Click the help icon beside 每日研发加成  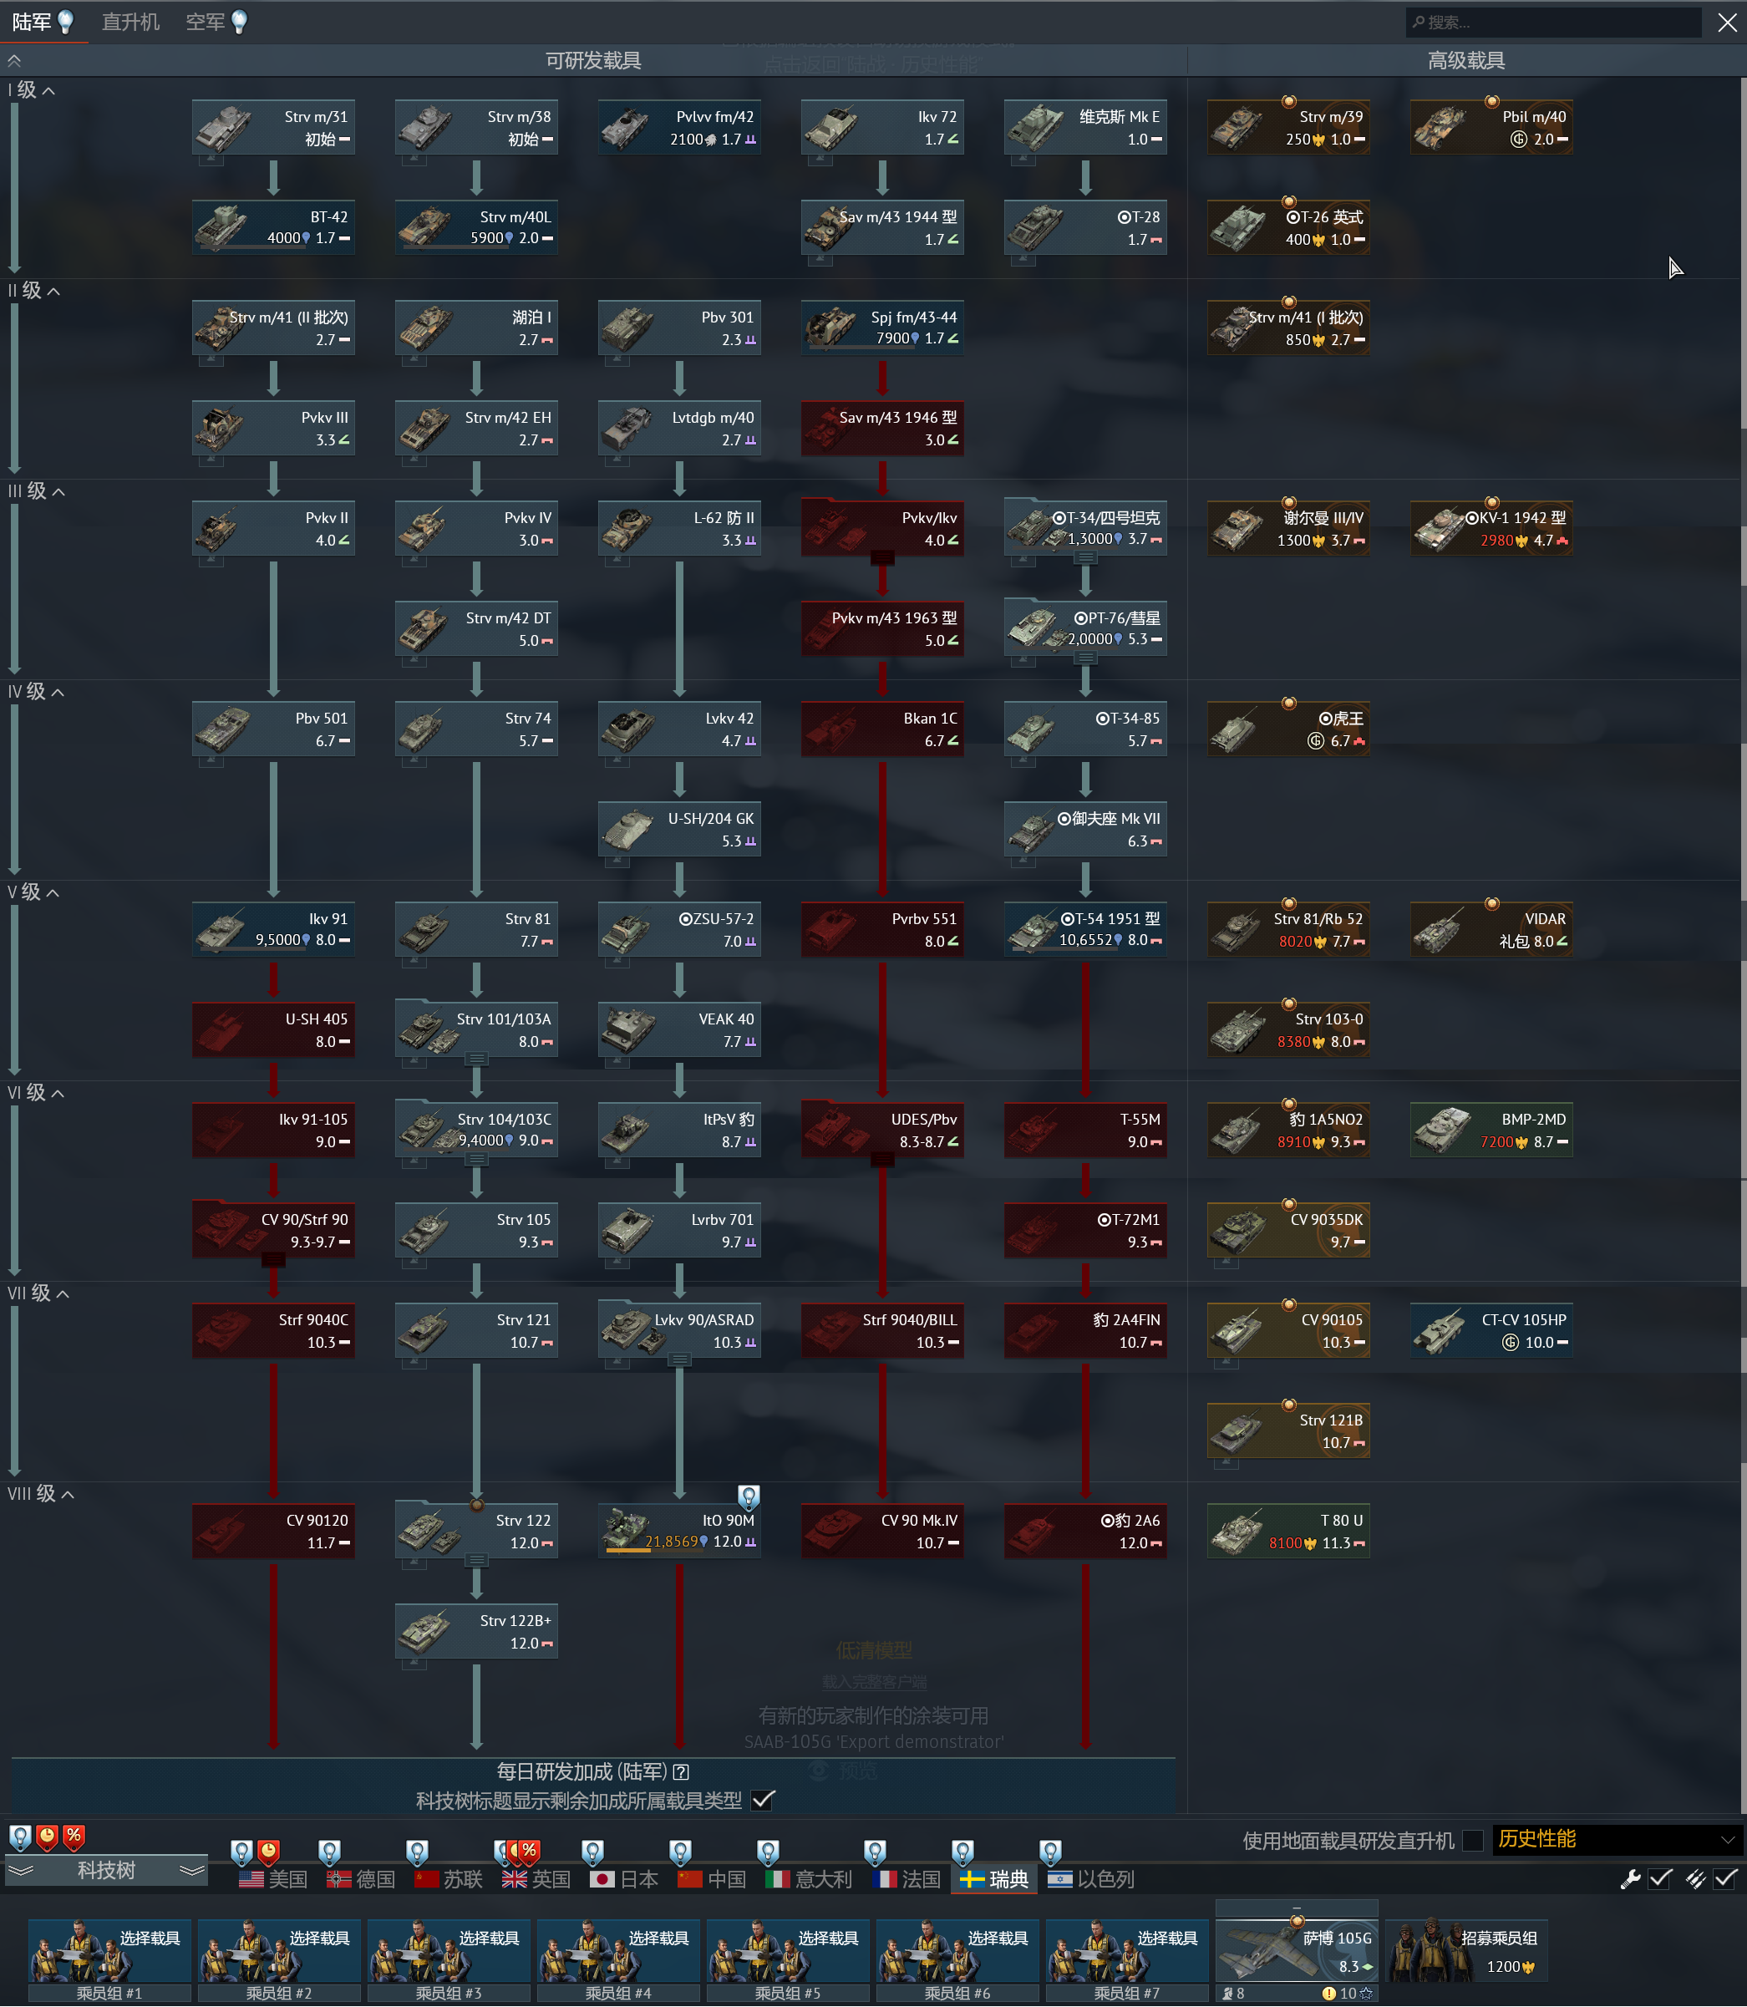tap(682, 1772)
